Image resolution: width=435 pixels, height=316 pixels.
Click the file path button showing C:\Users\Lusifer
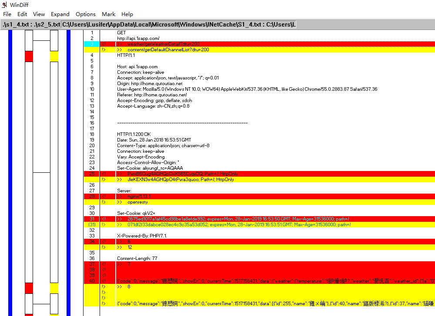[x=178, y=25]
